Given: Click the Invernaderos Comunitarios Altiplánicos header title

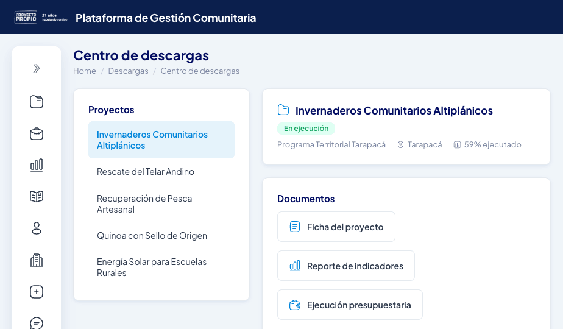Looking at the screenshot, I should 394,111.
